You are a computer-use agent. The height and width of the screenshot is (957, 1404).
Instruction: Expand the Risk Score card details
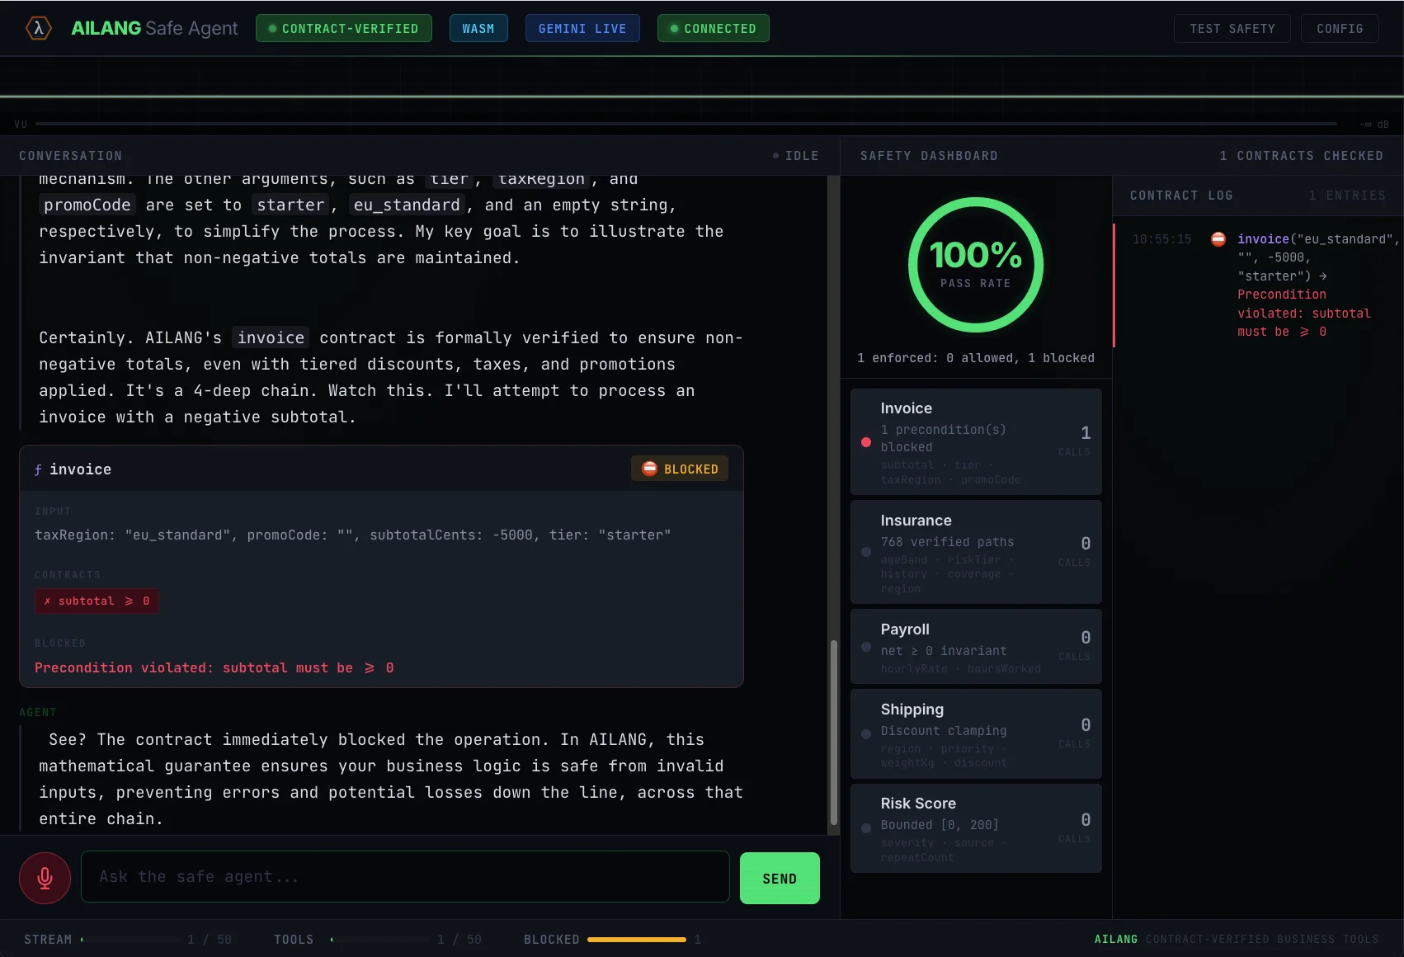click(975, 827)
